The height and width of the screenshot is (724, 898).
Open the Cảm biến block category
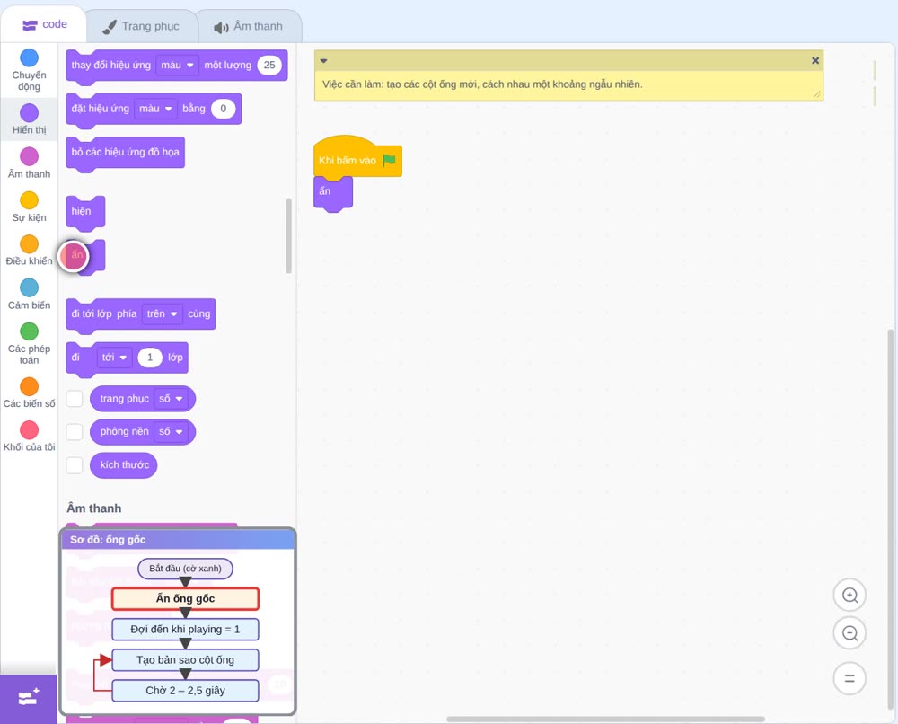click(x=30, y=295)
